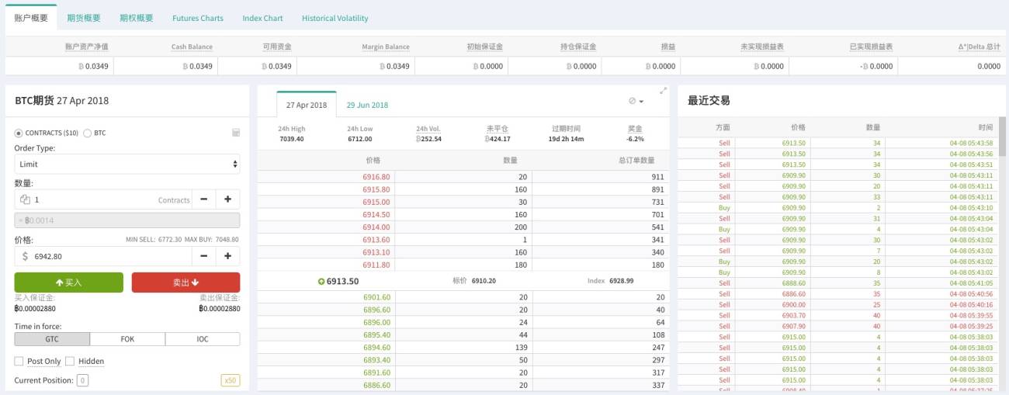Viewport: 1009px width, 395px height.
Task: Open the Futures Charts tab
Action: pos(197,18)
